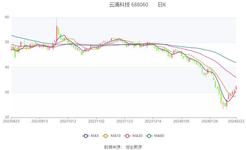This screenshot has width=246, height=150.
Task: Click y-axis value 60
Action: (x=7, y=17)
